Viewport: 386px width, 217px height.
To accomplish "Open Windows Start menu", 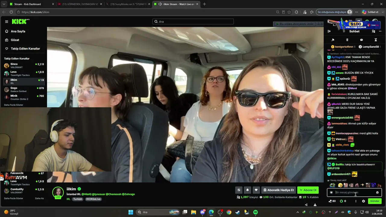I will click(x=131, y=212).
